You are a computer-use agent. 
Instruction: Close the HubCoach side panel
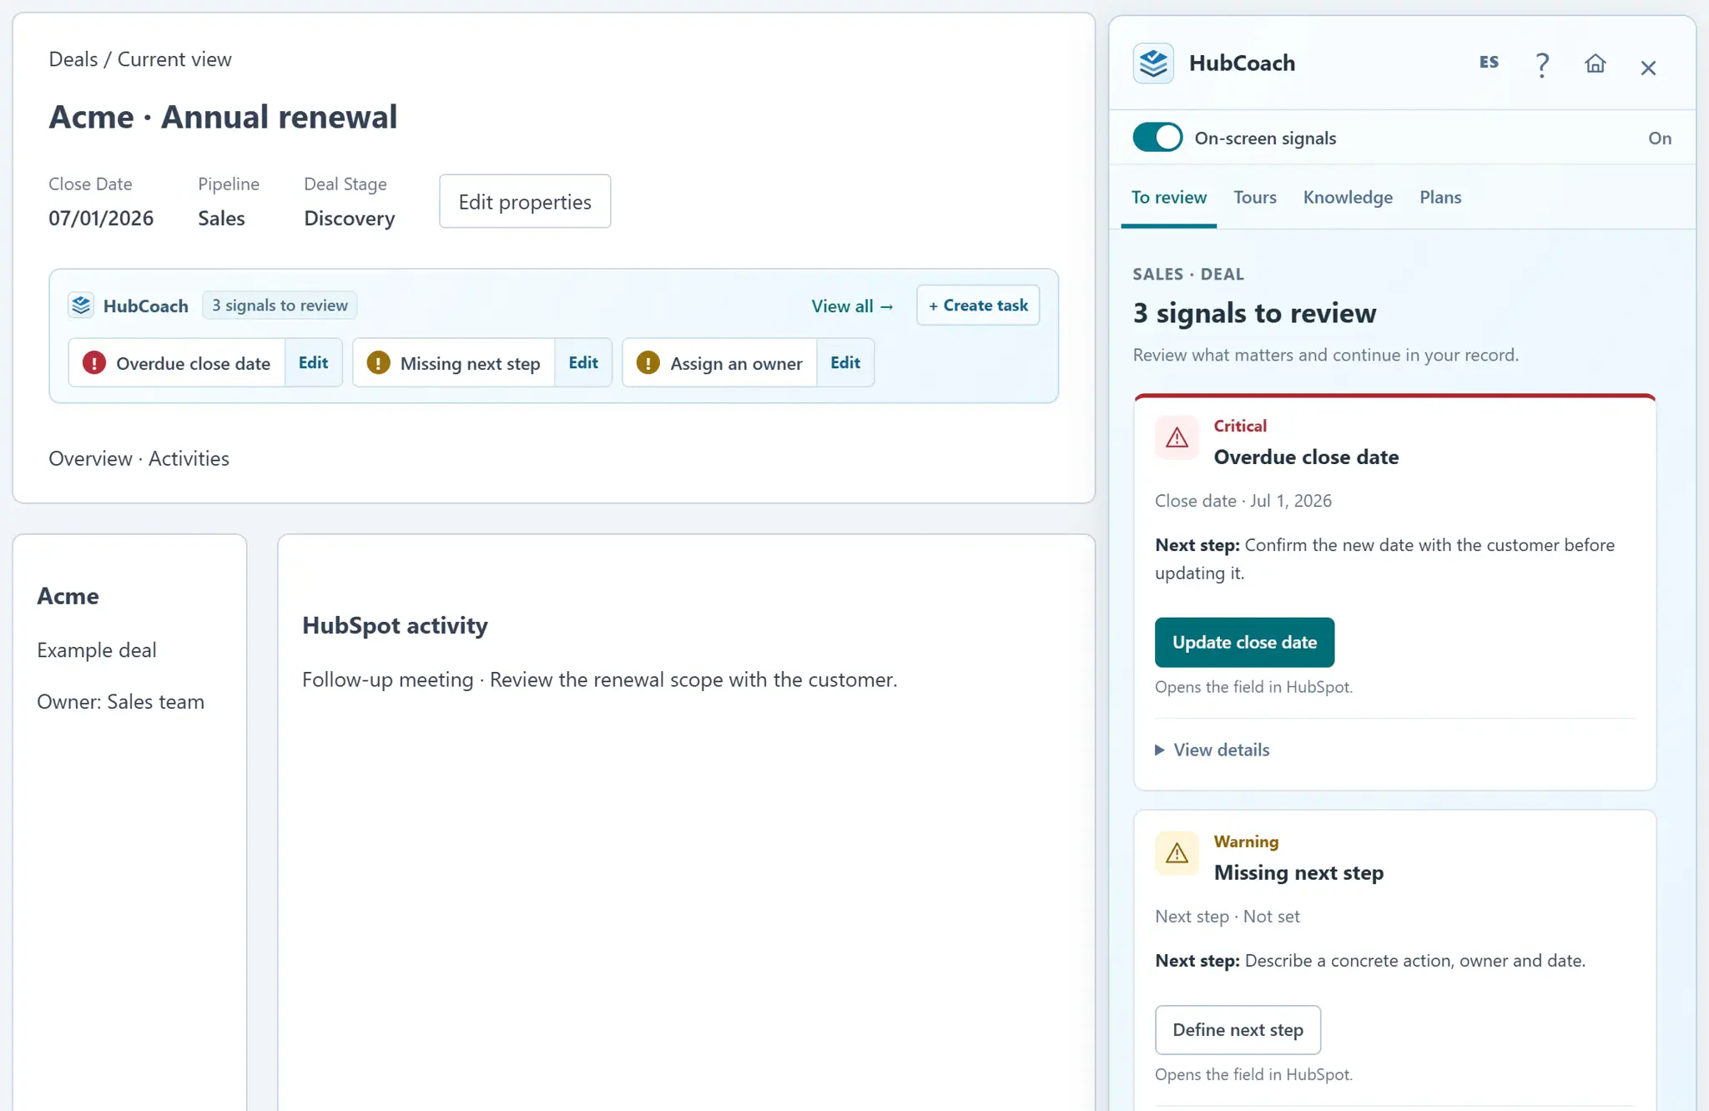pyautogui.click(x=1648, y=67)
